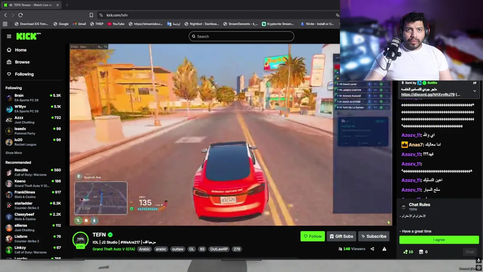Close the TEFN Stream browser tab

coord(58,5)
